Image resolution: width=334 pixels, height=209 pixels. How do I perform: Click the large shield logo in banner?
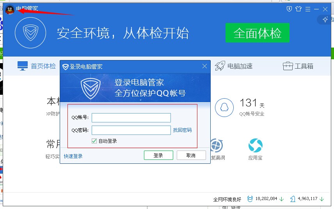point(30,33)
